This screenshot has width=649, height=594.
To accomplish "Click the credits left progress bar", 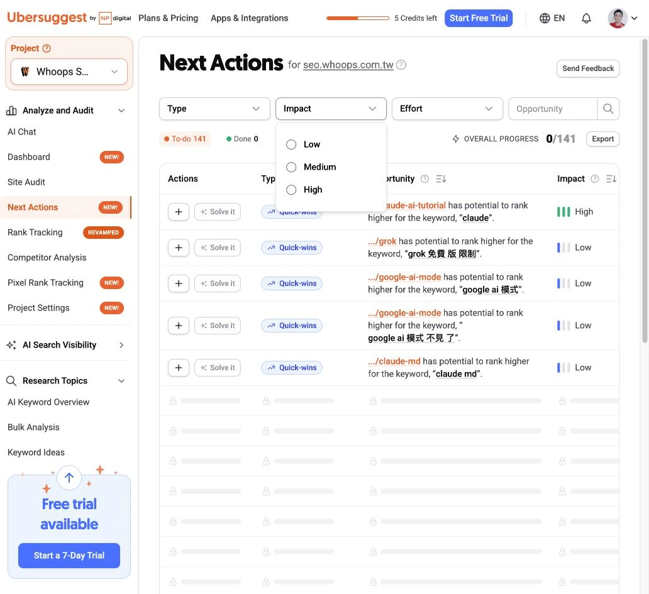I will 358,18.
